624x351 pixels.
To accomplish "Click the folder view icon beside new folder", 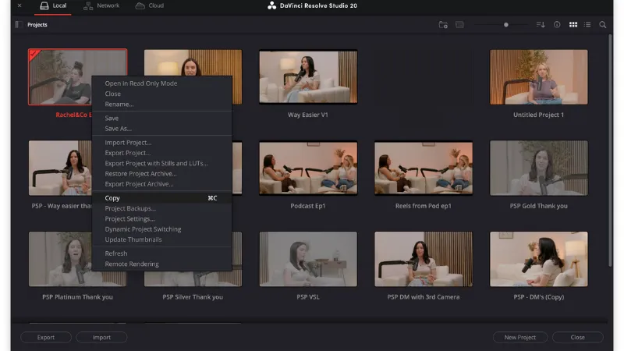I will pos(459,25).
